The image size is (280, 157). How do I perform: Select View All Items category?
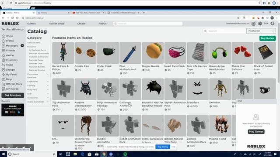(x=34, y=43)
